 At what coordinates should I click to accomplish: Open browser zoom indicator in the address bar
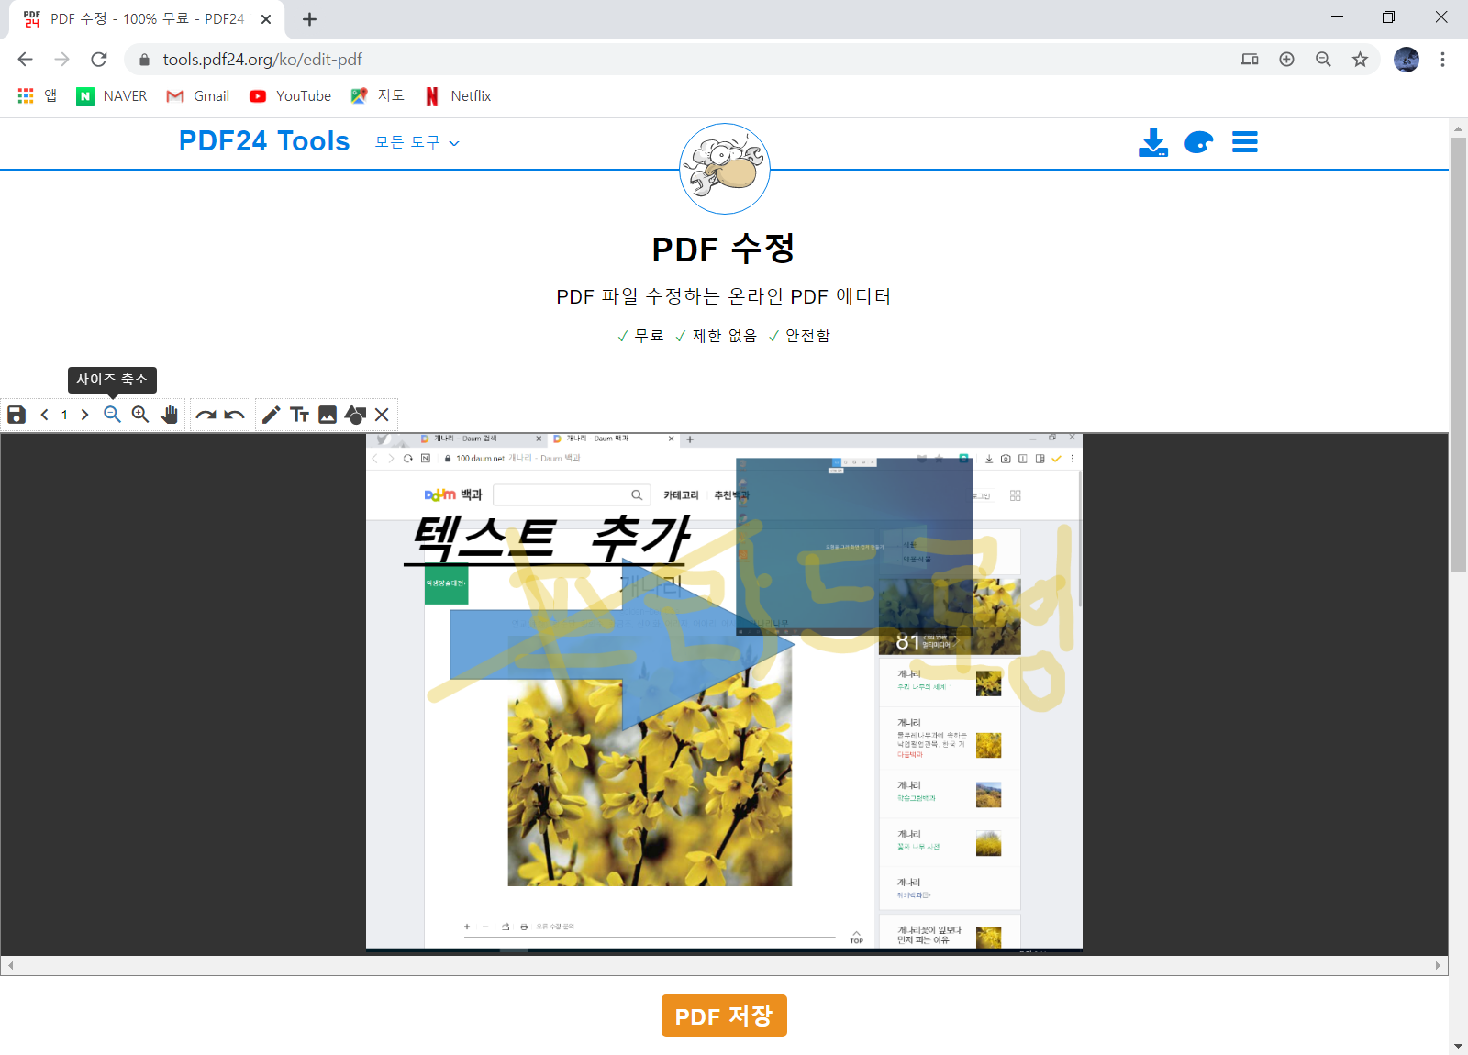(x=1323, y=60)
